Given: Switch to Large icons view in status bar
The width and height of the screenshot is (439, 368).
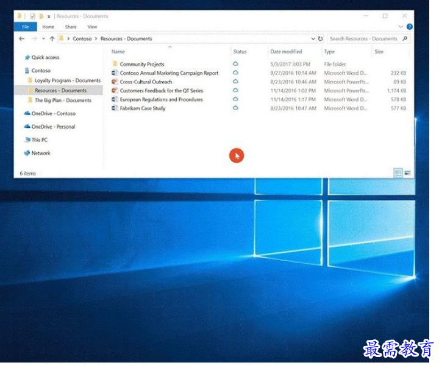Looking at the screenshot, I should tap(407, 174).
